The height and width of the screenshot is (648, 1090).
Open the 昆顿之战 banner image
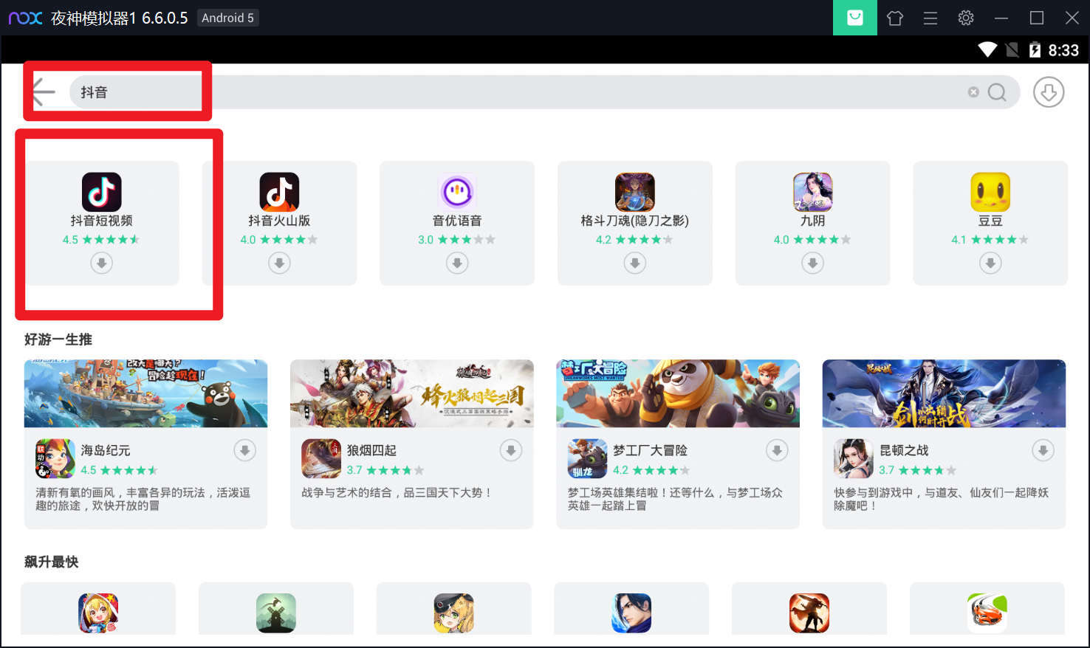944,393
